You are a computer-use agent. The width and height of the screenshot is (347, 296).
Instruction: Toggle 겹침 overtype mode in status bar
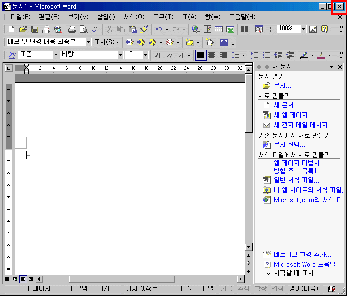point(277,288)
